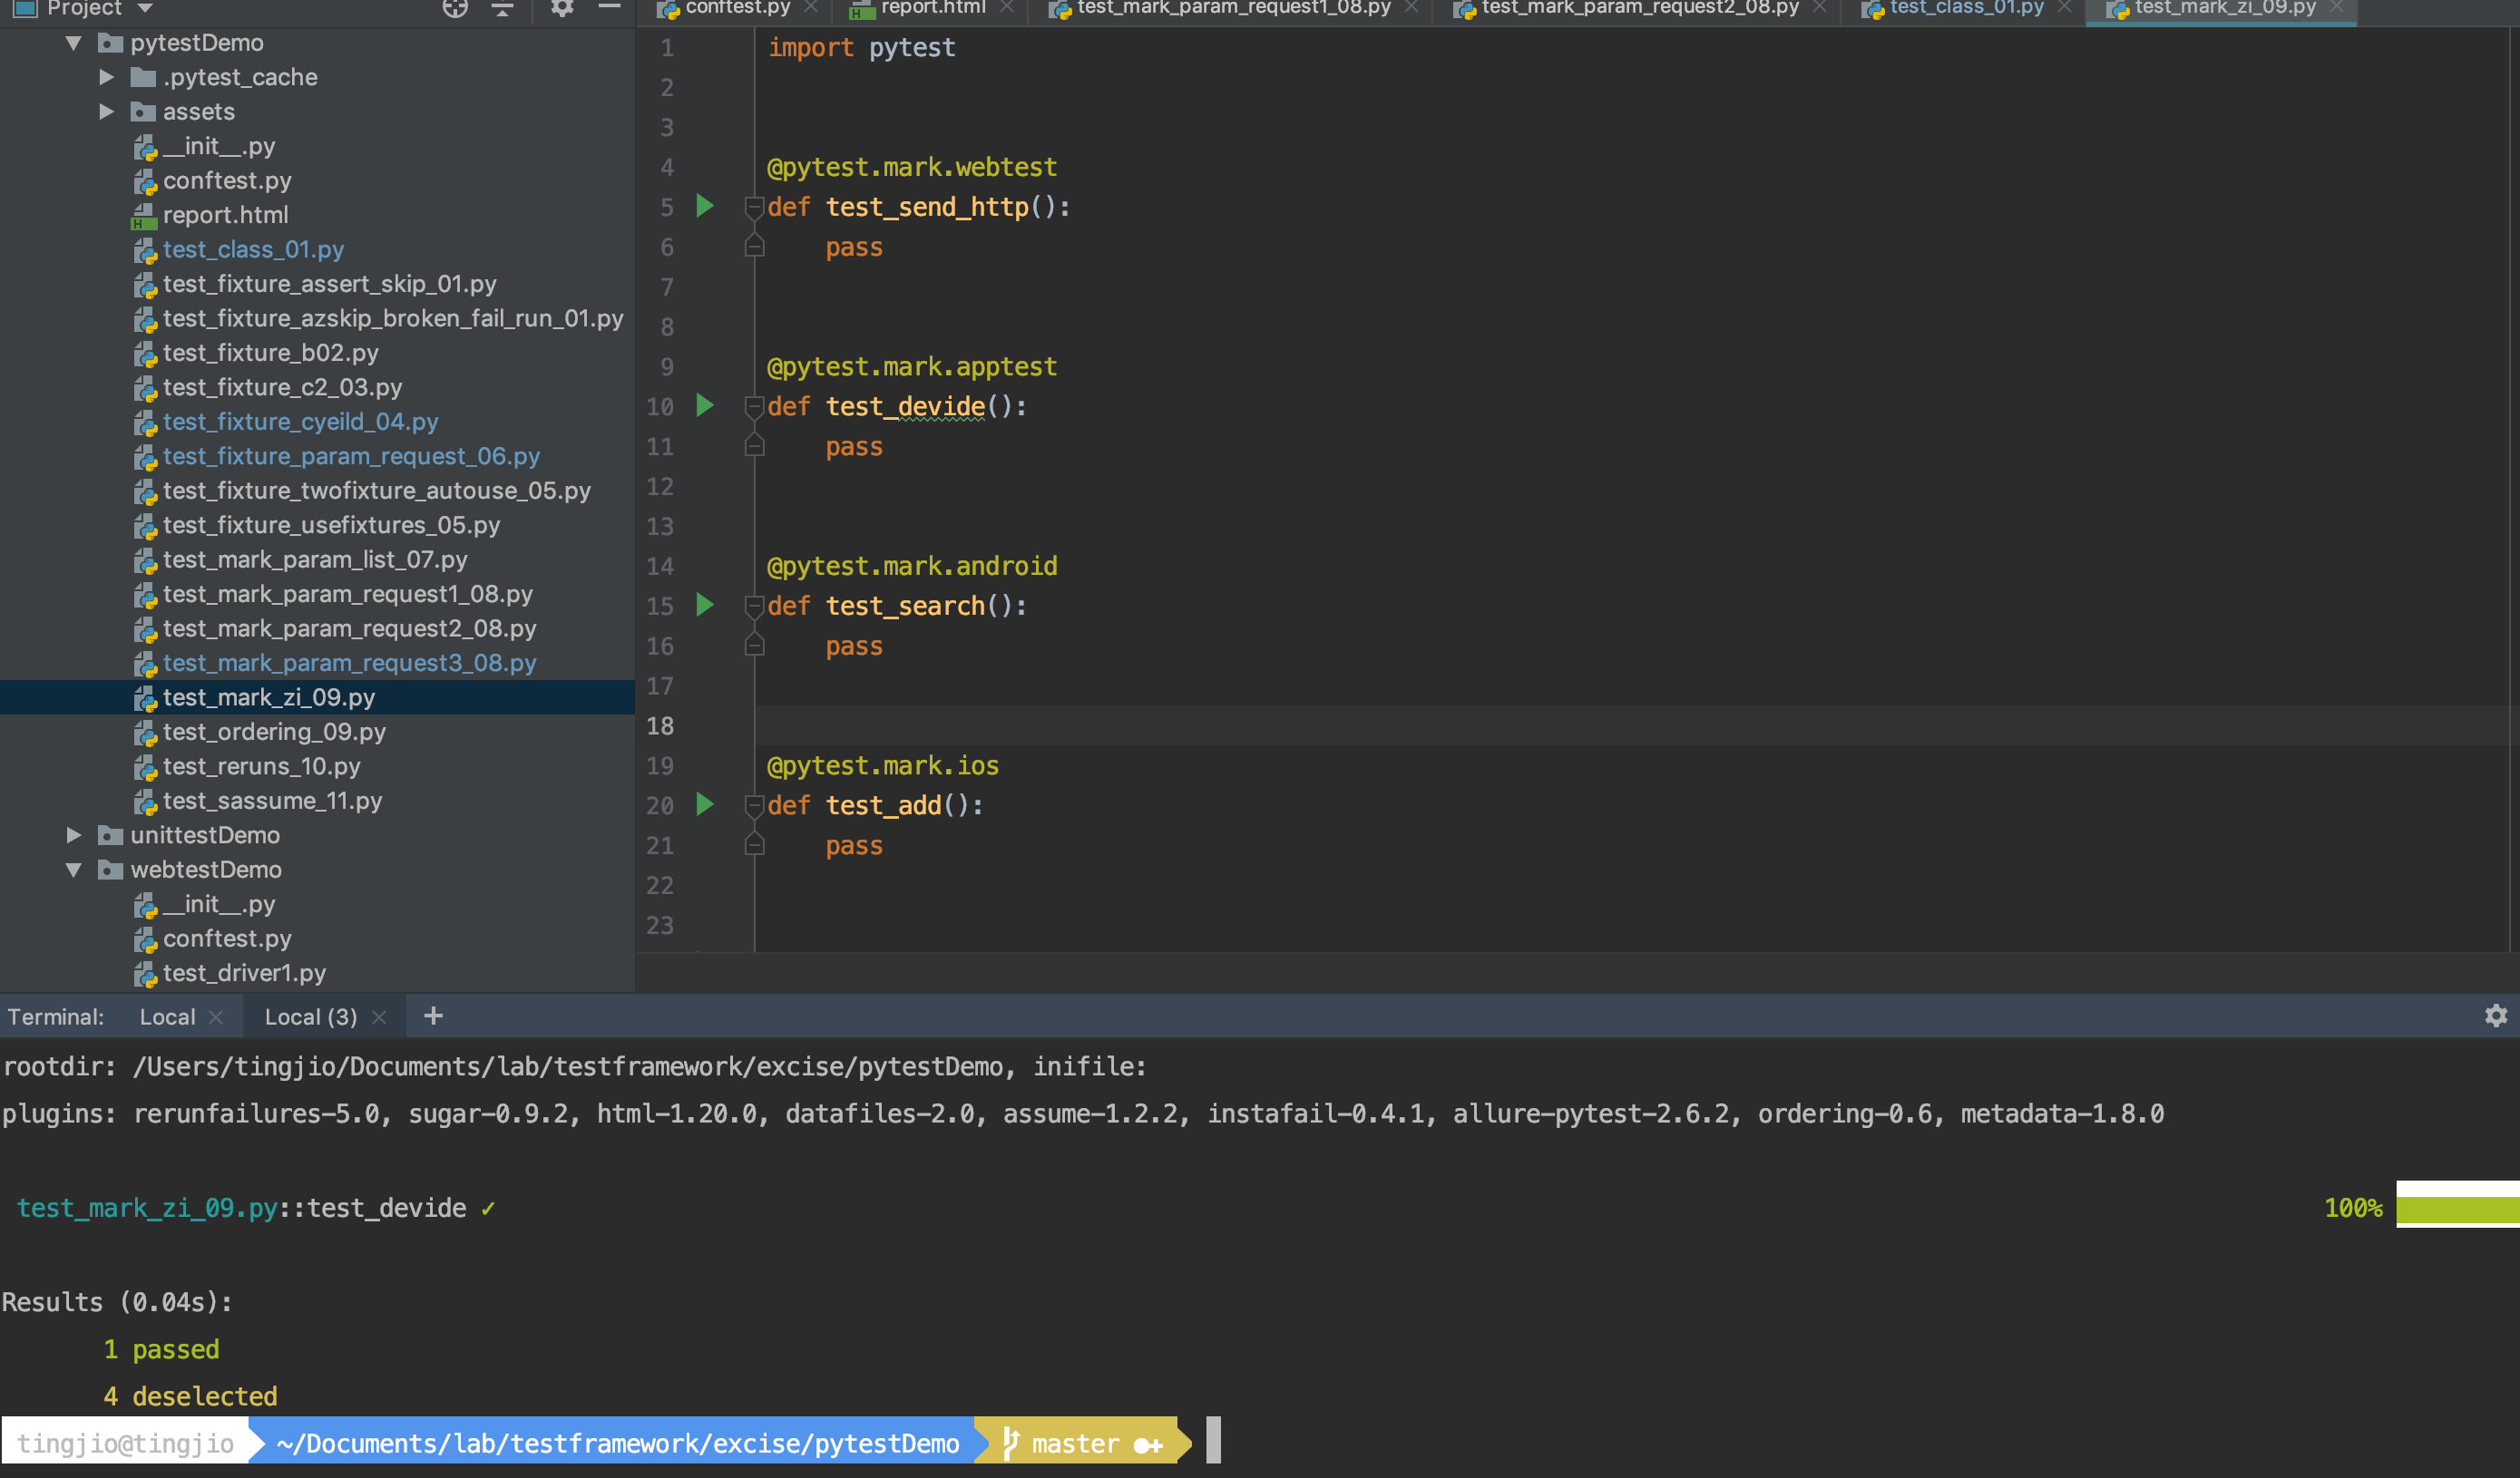Toggle fold marker on test_add function
2520x1478 pixels.
pyautogui.click(x=754, y=804)
